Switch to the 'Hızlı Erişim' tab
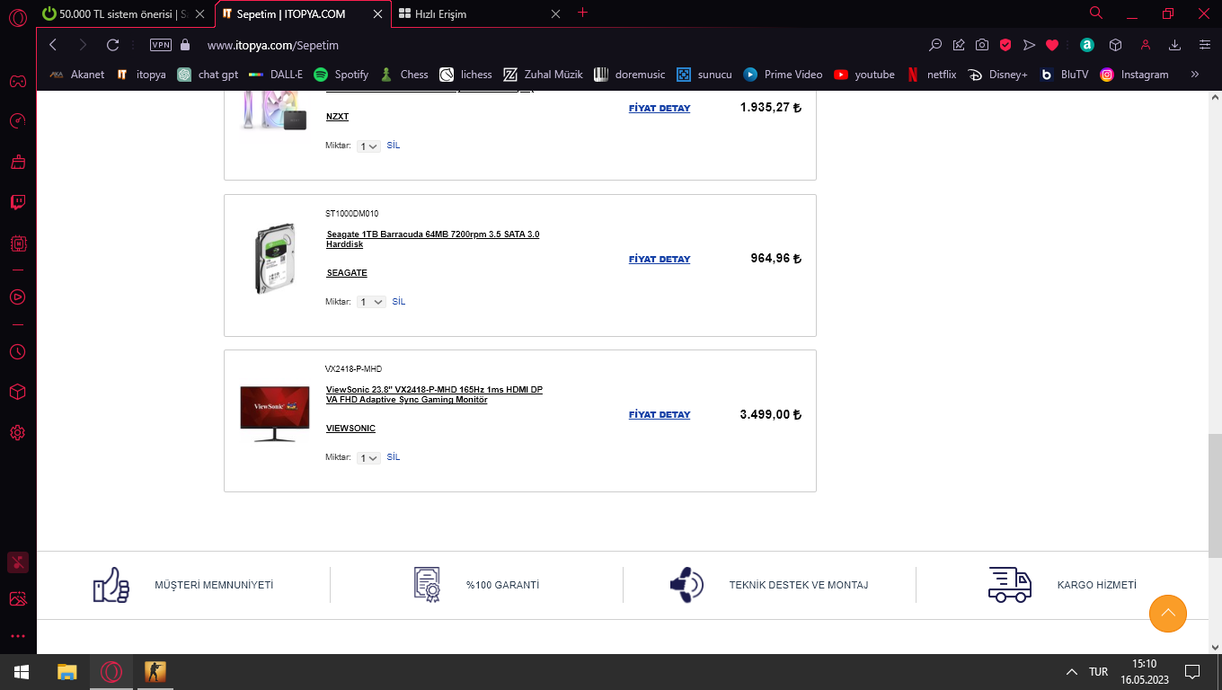This screenshot has height=690, width=1222. tap(480, 13)
